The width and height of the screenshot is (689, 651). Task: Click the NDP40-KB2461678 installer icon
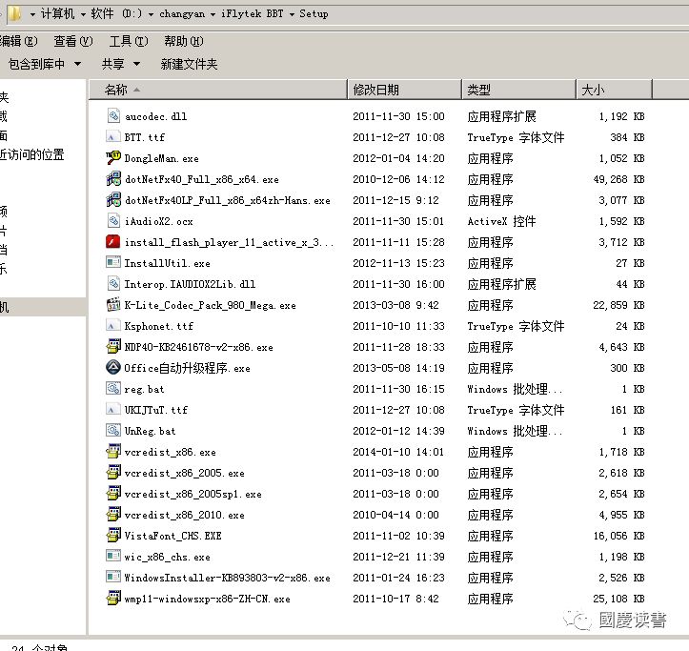coord(113,347)
